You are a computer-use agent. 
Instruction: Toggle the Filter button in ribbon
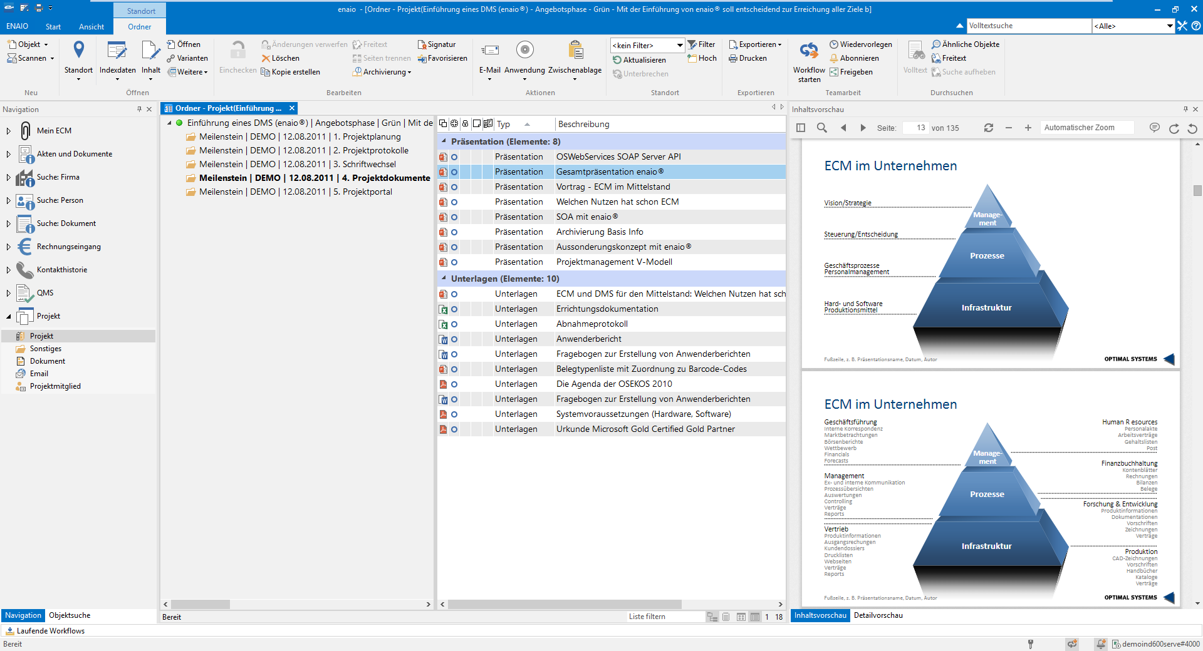click(x=701, y=44)
